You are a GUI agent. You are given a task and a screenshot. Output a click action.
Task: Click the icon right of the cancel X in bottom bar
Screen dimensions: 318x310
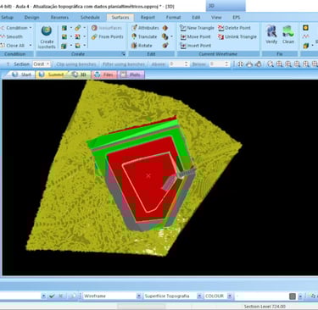coord(73,296)
